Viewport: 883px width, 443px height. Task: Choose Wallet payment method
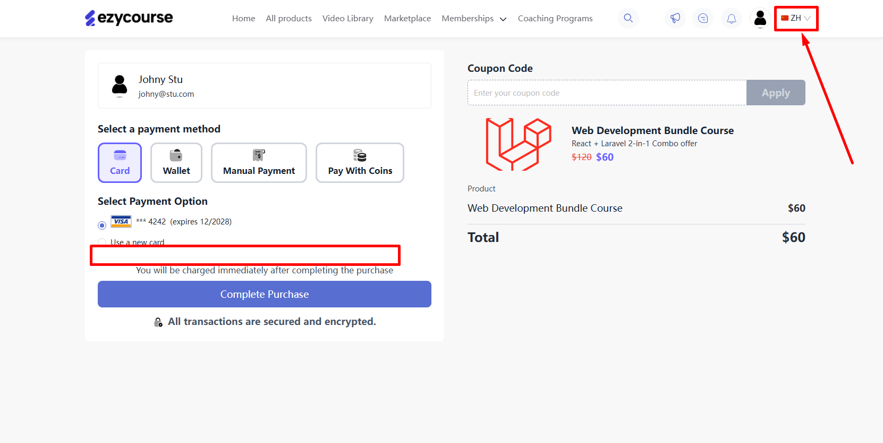tap(176, 163)
